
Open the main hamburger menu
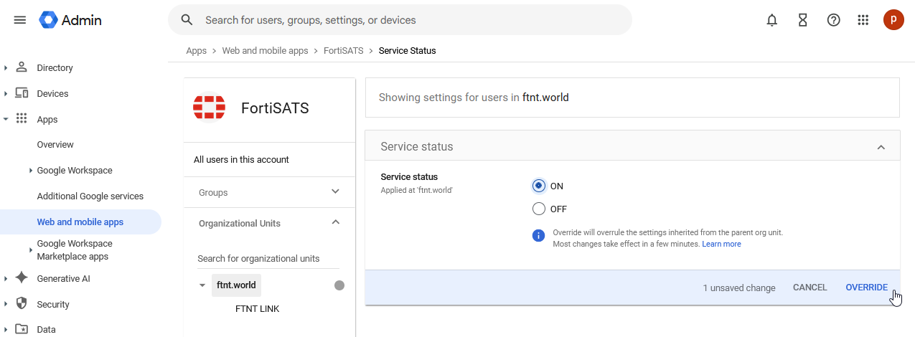pos(20,20)
